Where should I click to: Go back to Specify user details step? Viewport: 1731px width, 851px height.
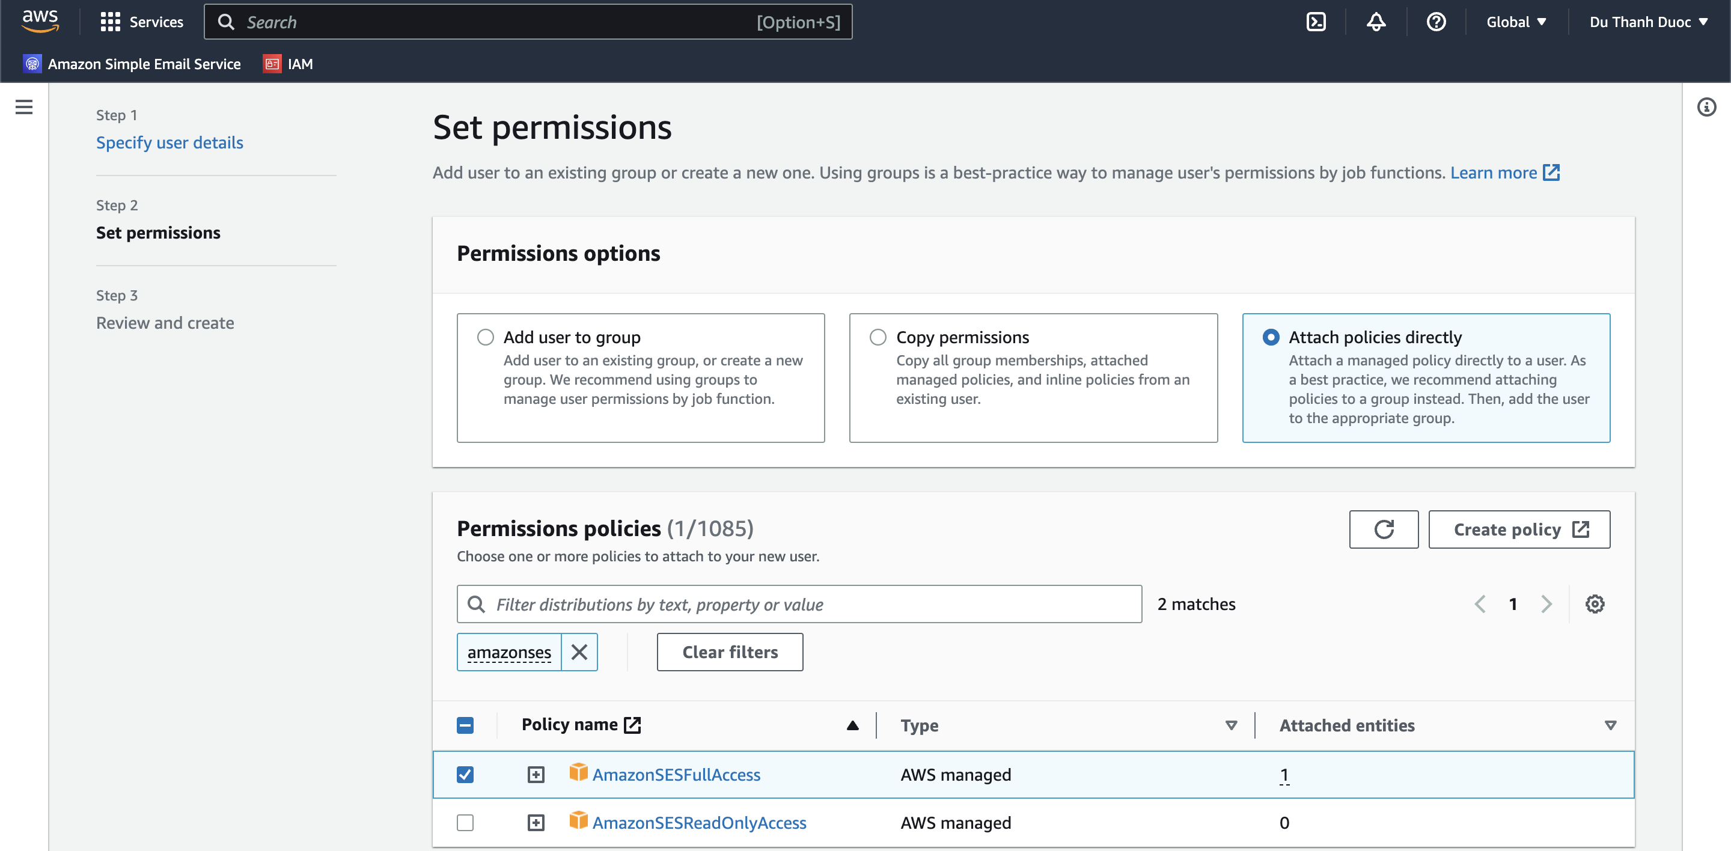pyautogui.click(x=169, y=142)
